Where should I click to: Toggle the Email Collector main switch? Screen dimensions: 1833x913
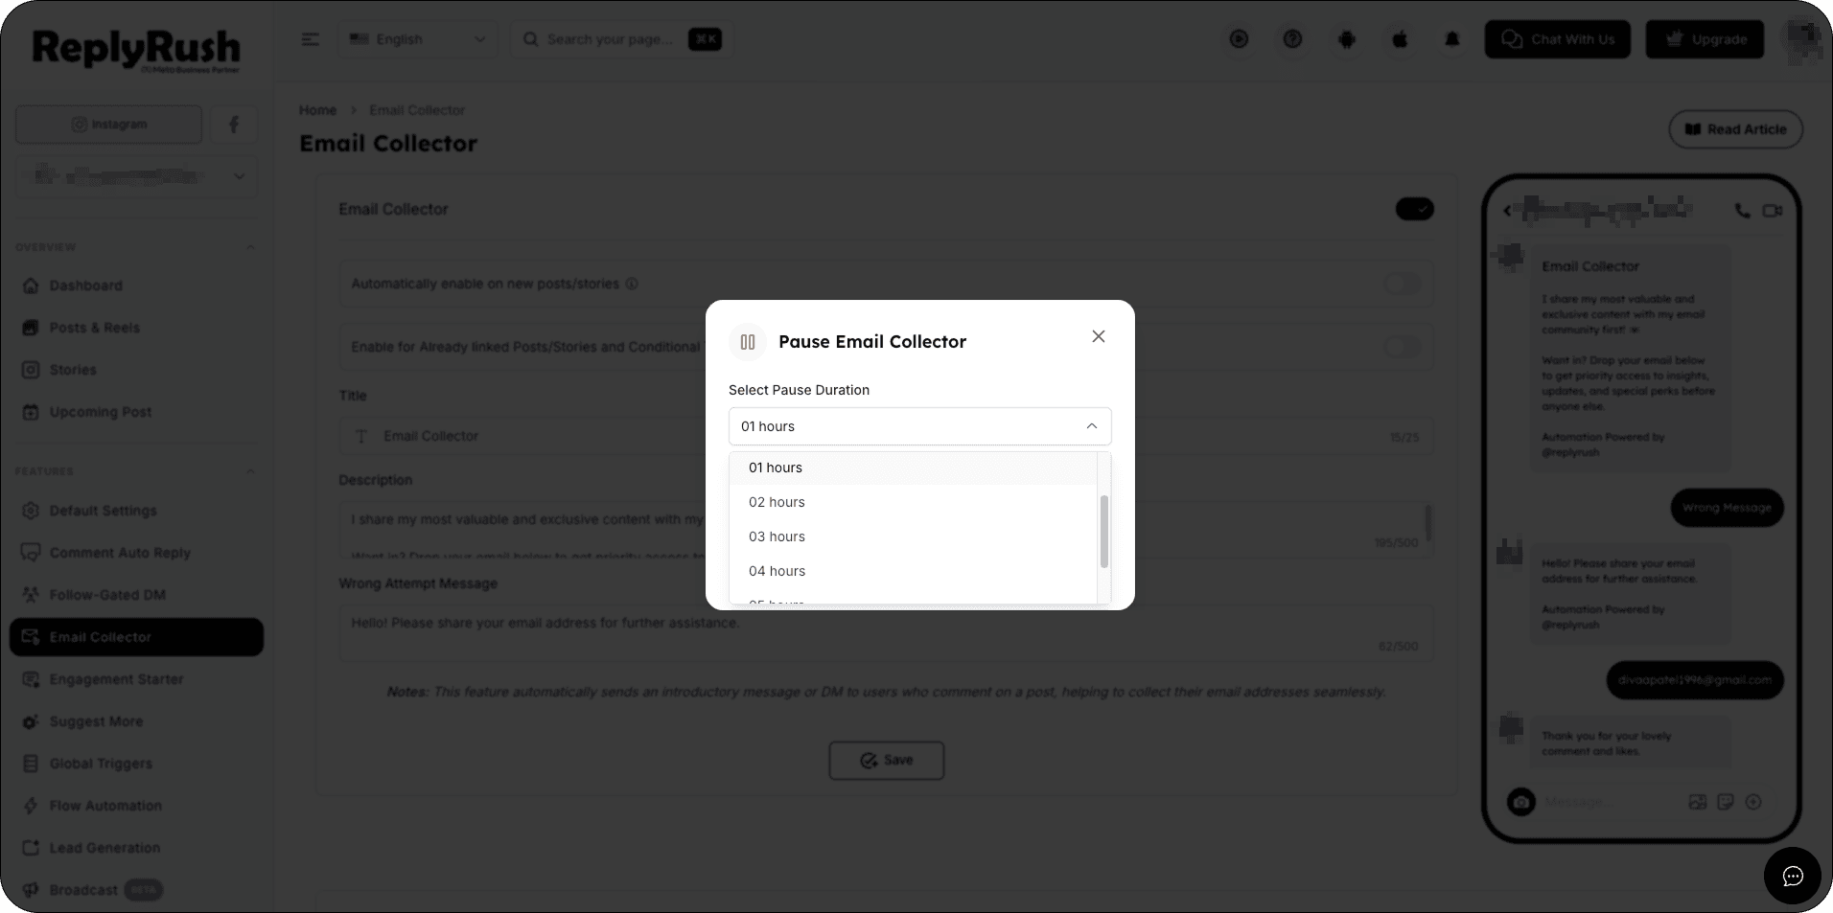pyautogui.click(x=1414, y=209)
